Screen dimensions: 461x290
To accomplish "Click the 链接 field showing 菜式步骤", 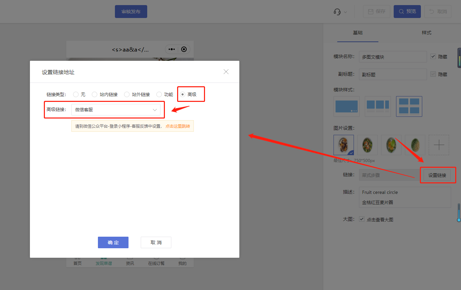I will tap(390, 175).
